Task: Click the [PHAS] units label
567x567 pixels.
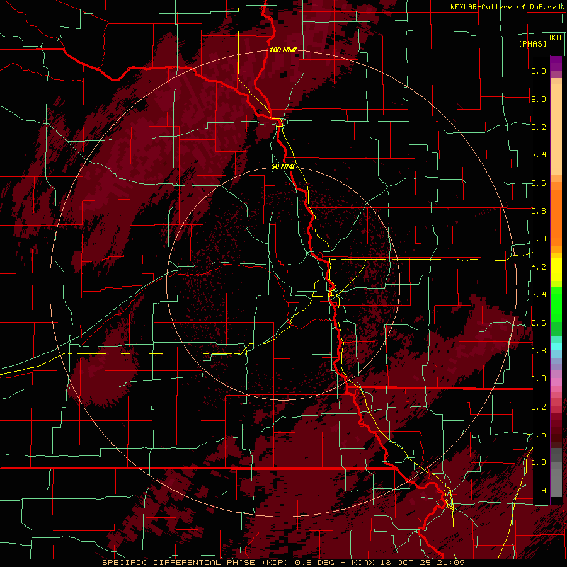Action: coord(532,44)
